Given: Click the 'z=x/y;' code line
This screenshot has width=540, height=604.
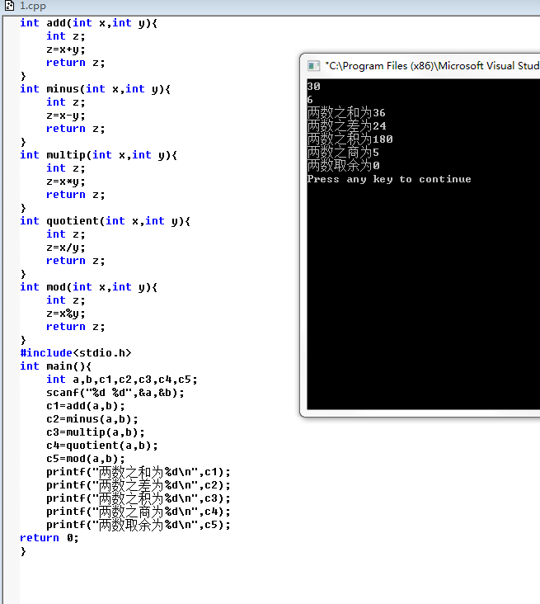Looking at the screenshot, I should point(66,247).
